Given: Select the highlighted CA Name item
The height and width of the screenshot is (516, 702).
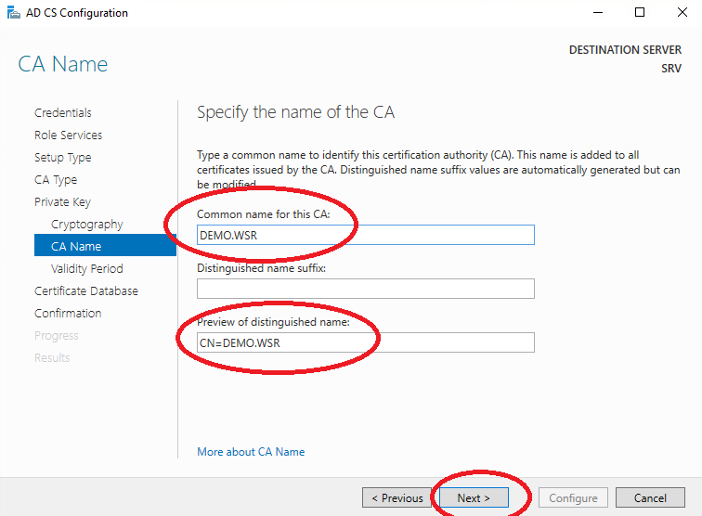Looking at the screenshot, I should (x=105, y=245).
